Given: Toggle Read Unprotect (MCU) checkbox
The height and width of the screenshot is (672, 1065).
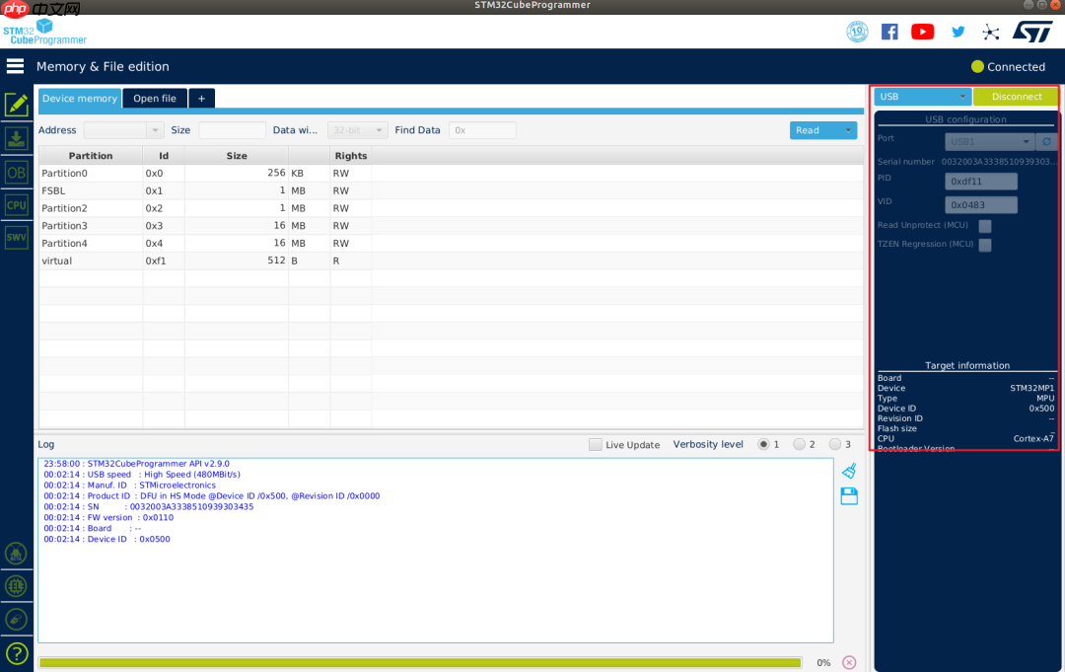Looking at the screenshot, I should coord(985,226).
